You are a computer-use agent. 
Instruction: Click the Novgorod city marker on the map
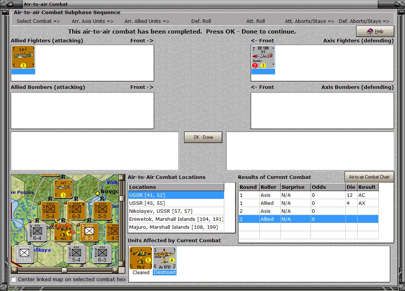[97, 193]
